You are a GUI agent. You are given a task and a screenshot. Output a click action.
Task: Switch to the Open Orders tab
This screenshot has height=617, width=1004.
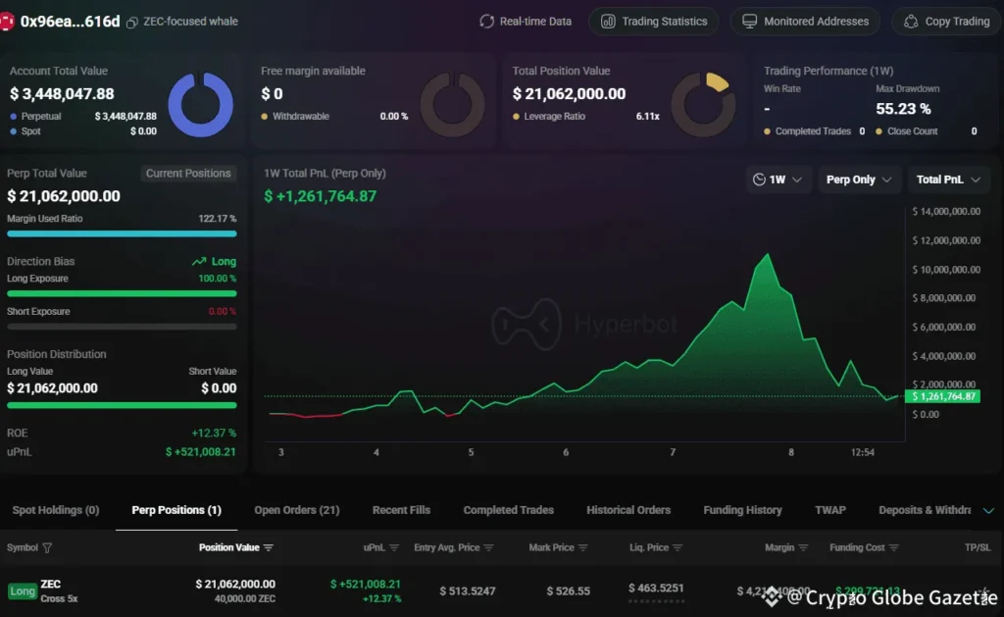[297, 510]
